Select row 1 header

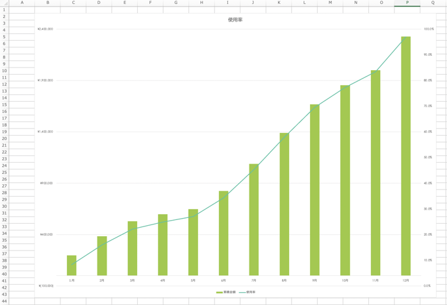coord(4,10)
